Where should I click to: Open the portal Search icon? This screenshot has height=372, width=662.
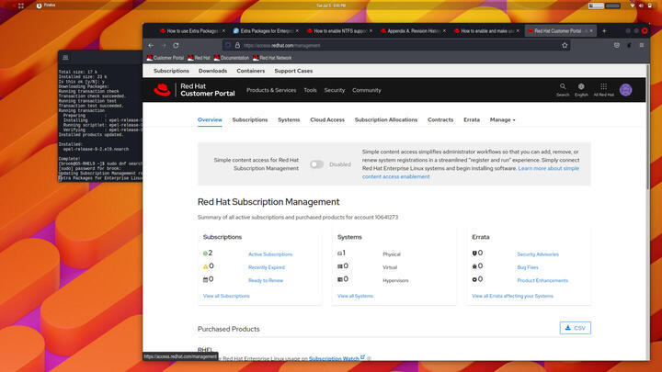coord(563,89)
